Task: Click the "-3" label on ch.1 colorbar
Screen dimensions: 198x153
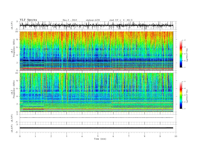Action: tap(184, 40)
